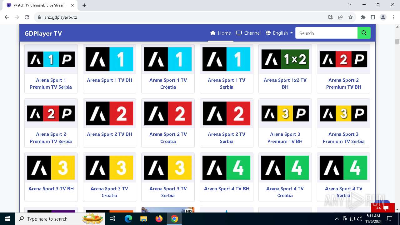The image size is (400, 225).
Task: Launch Microsoft Edge from taskbar
Action: pyautogui.click(x=128, y=219)
